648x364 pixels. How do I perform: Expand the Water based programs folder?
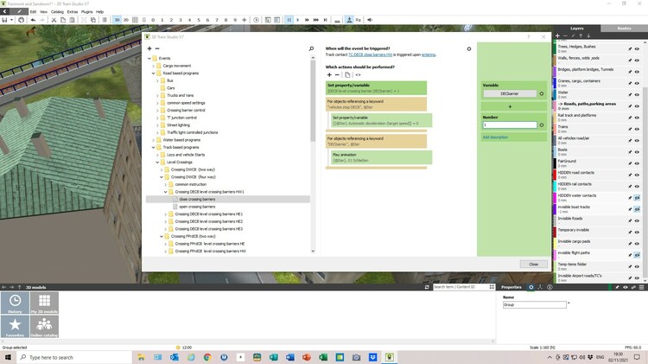point(153,139)
